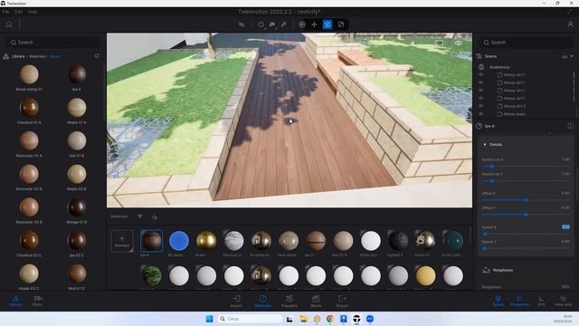The image size is (579, 326).
Task: Open File Explorer from the taskbar
Action: [x=304, y=319]
